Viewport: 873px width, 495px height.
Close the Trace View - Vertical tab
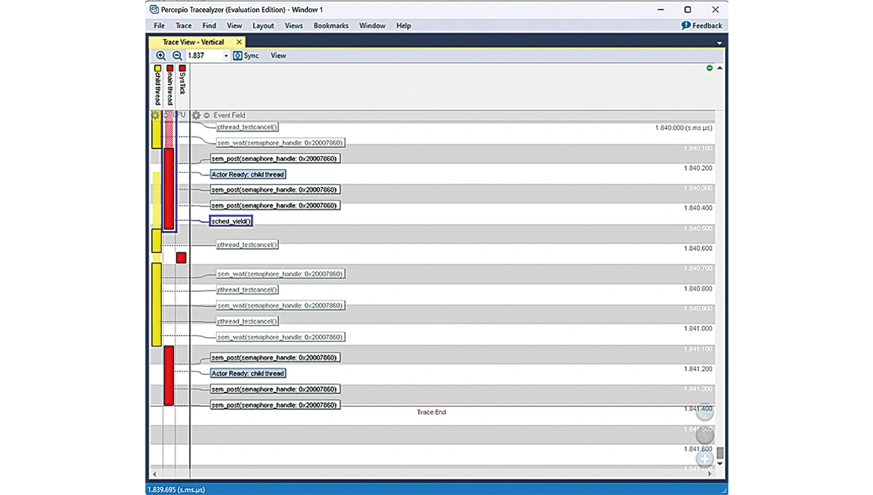click(239, 42)
